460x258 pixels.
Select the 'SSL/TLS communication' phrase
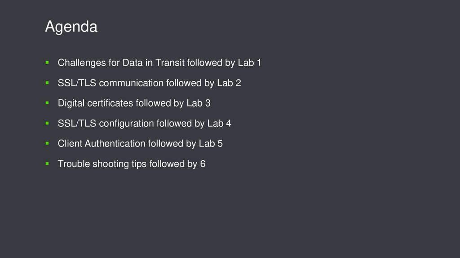[x=111, y=83]
